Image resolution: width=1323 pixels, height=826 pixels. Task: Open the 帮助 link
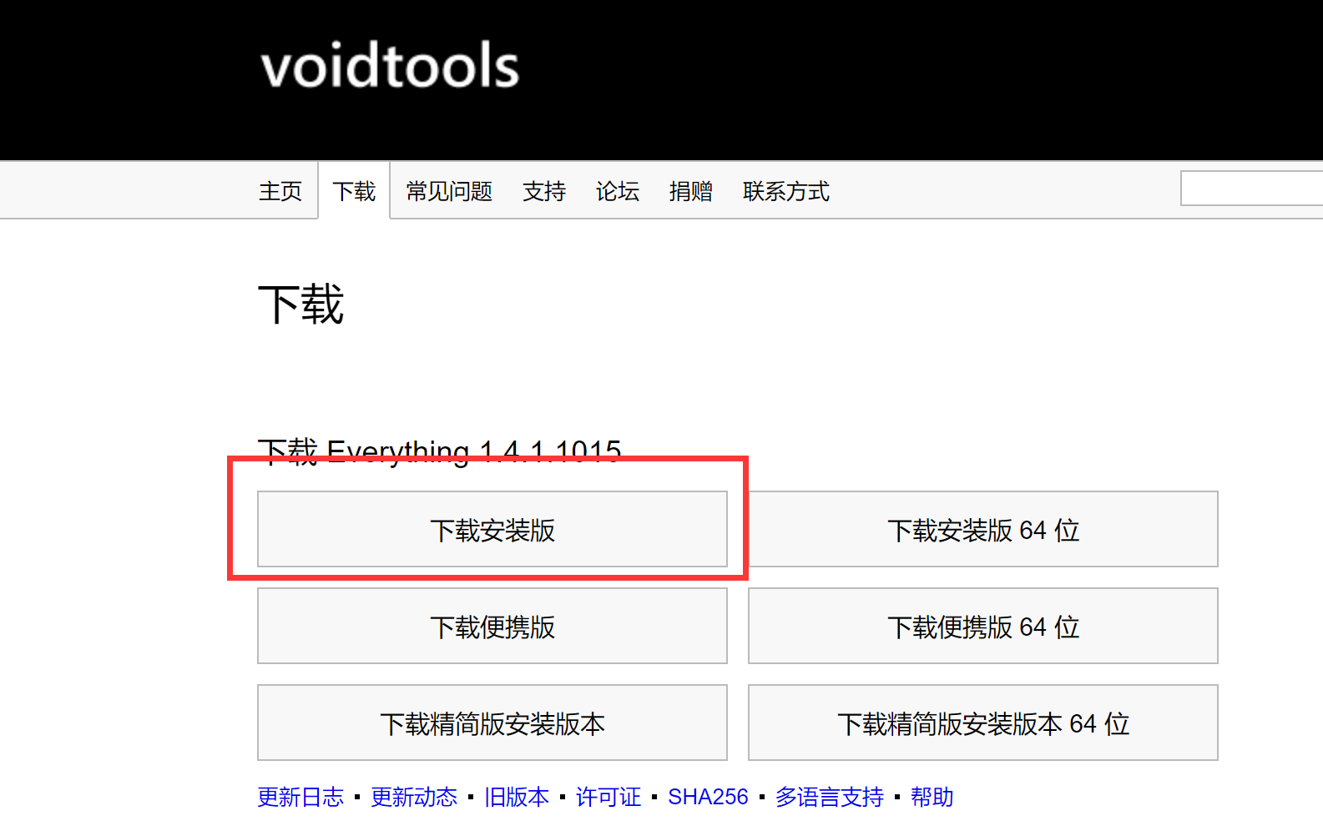coord(932,797)
